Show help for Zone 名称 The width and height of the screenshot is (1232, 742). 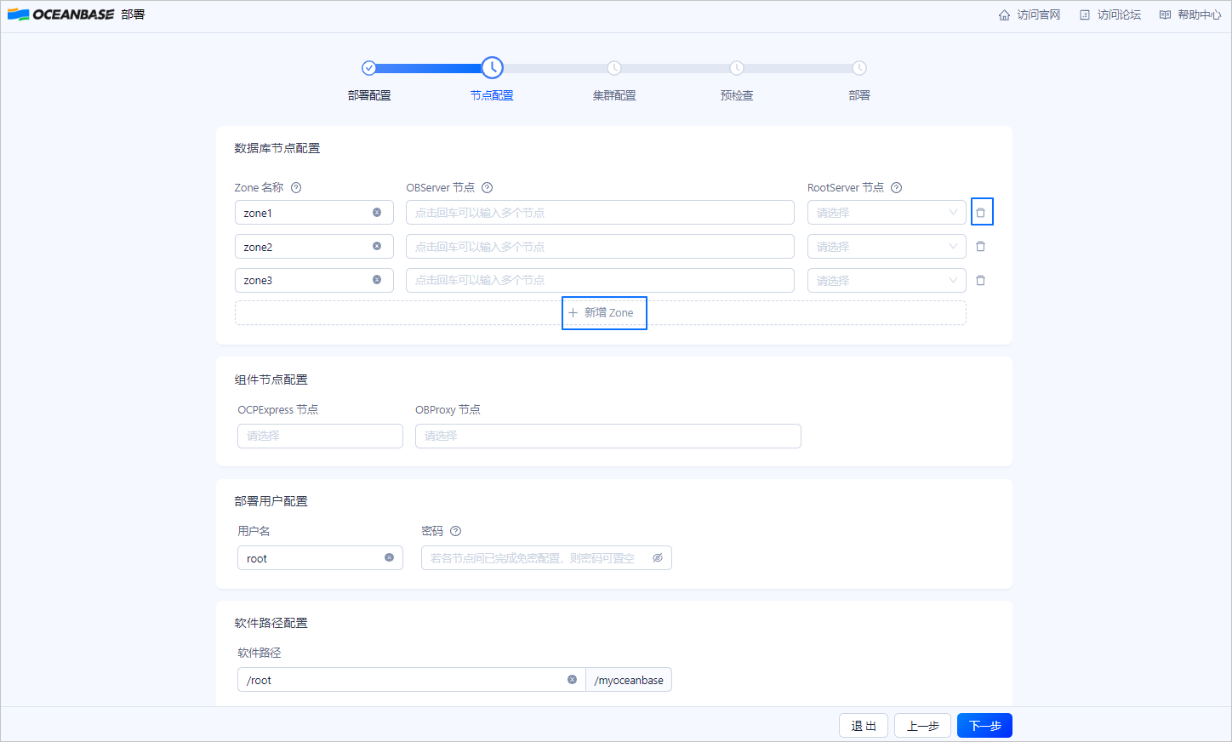point(296,187)
